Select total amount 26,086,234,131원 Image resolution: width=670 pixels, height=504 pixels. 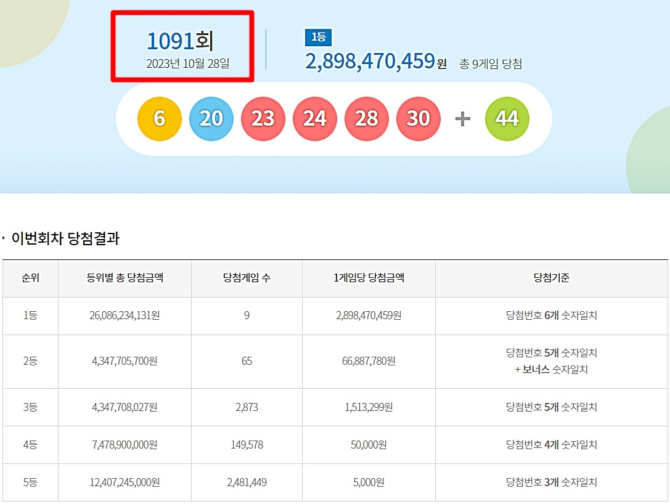click(125, 315)
